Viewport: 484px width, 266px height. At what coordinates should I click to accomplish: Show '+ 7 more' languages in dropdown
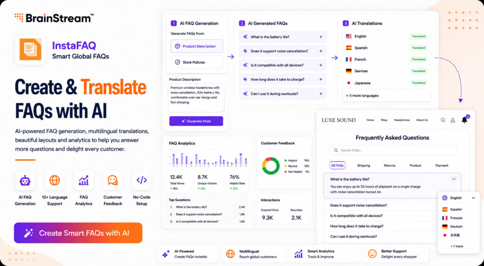click(457, 246)
